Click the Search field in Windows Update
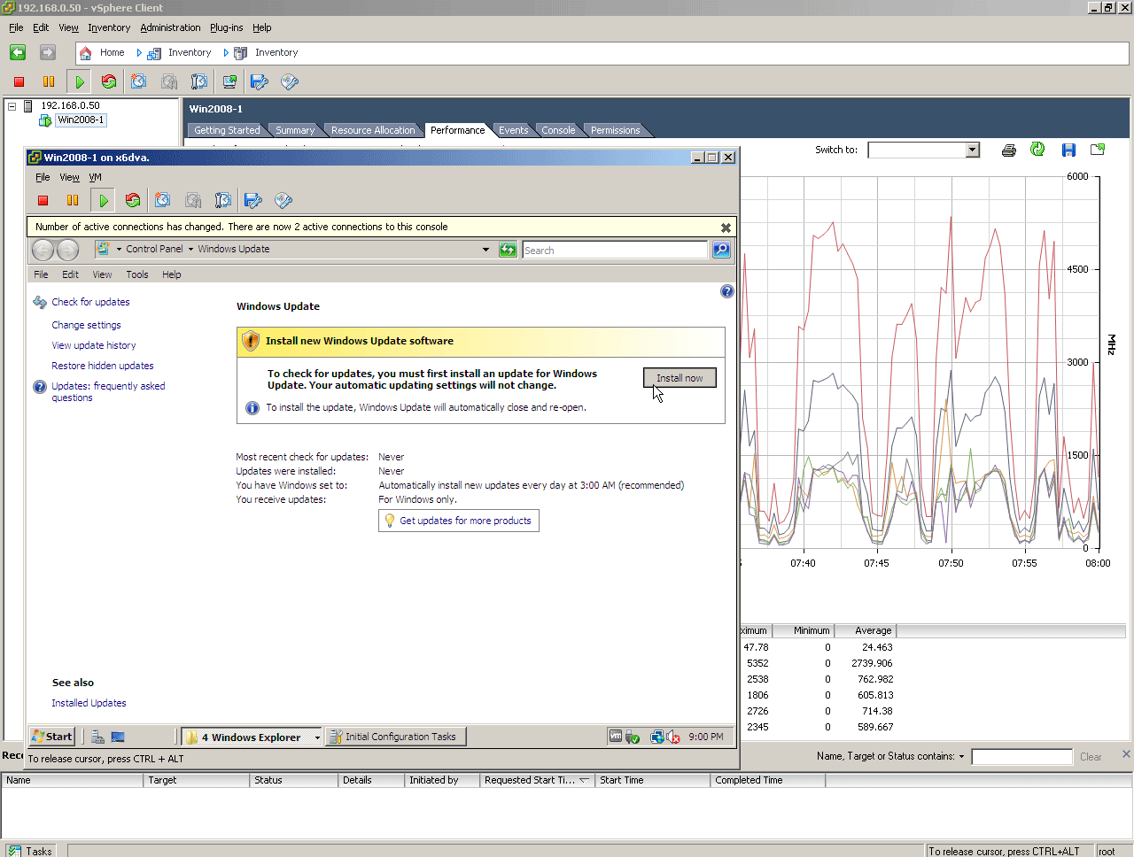Viewport: 1134px width, 857px height. (615, 251)
